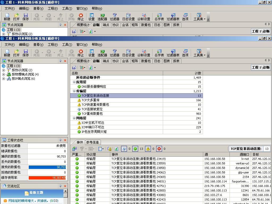Select the TCP太多重传 diagnosis event row
The height and width of the screenshot is (204, 272).
tap(90, 100)
